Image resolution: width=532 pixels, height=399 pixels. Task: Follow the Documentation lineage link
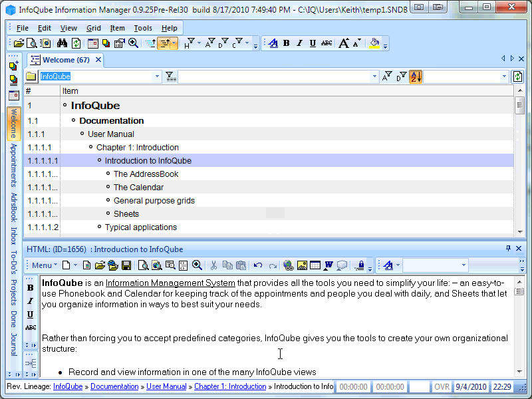[x=114, y=386]
